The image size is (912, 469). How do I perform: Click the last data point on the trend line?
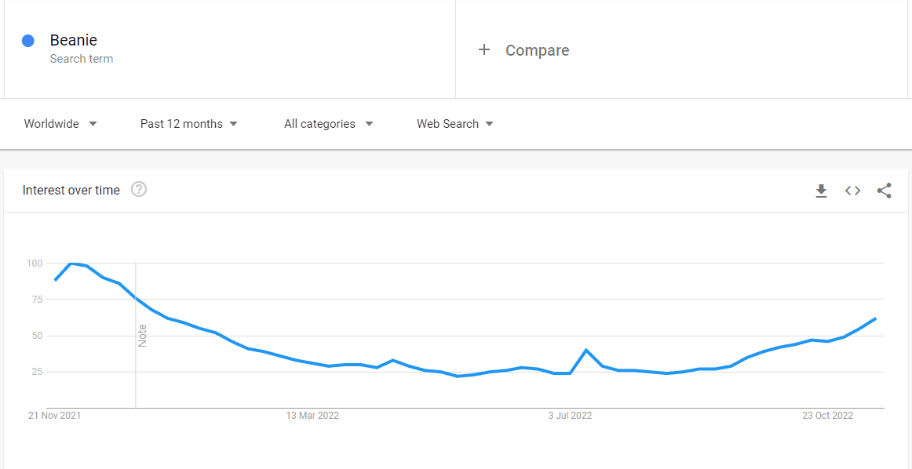pos(875,318)
